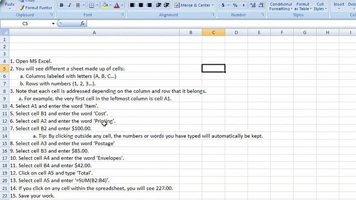Toggle Italic formatting
The image size is (356, 200).
70,5
